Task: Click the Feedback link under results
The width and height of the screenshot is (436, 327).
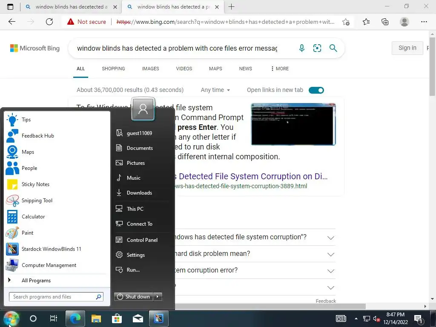Action: coord(326,301)
